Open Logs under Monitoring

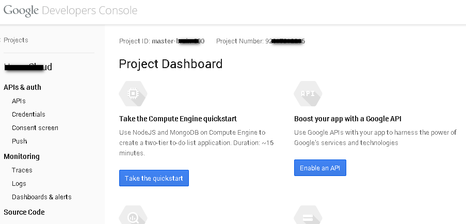pos(19,184)
